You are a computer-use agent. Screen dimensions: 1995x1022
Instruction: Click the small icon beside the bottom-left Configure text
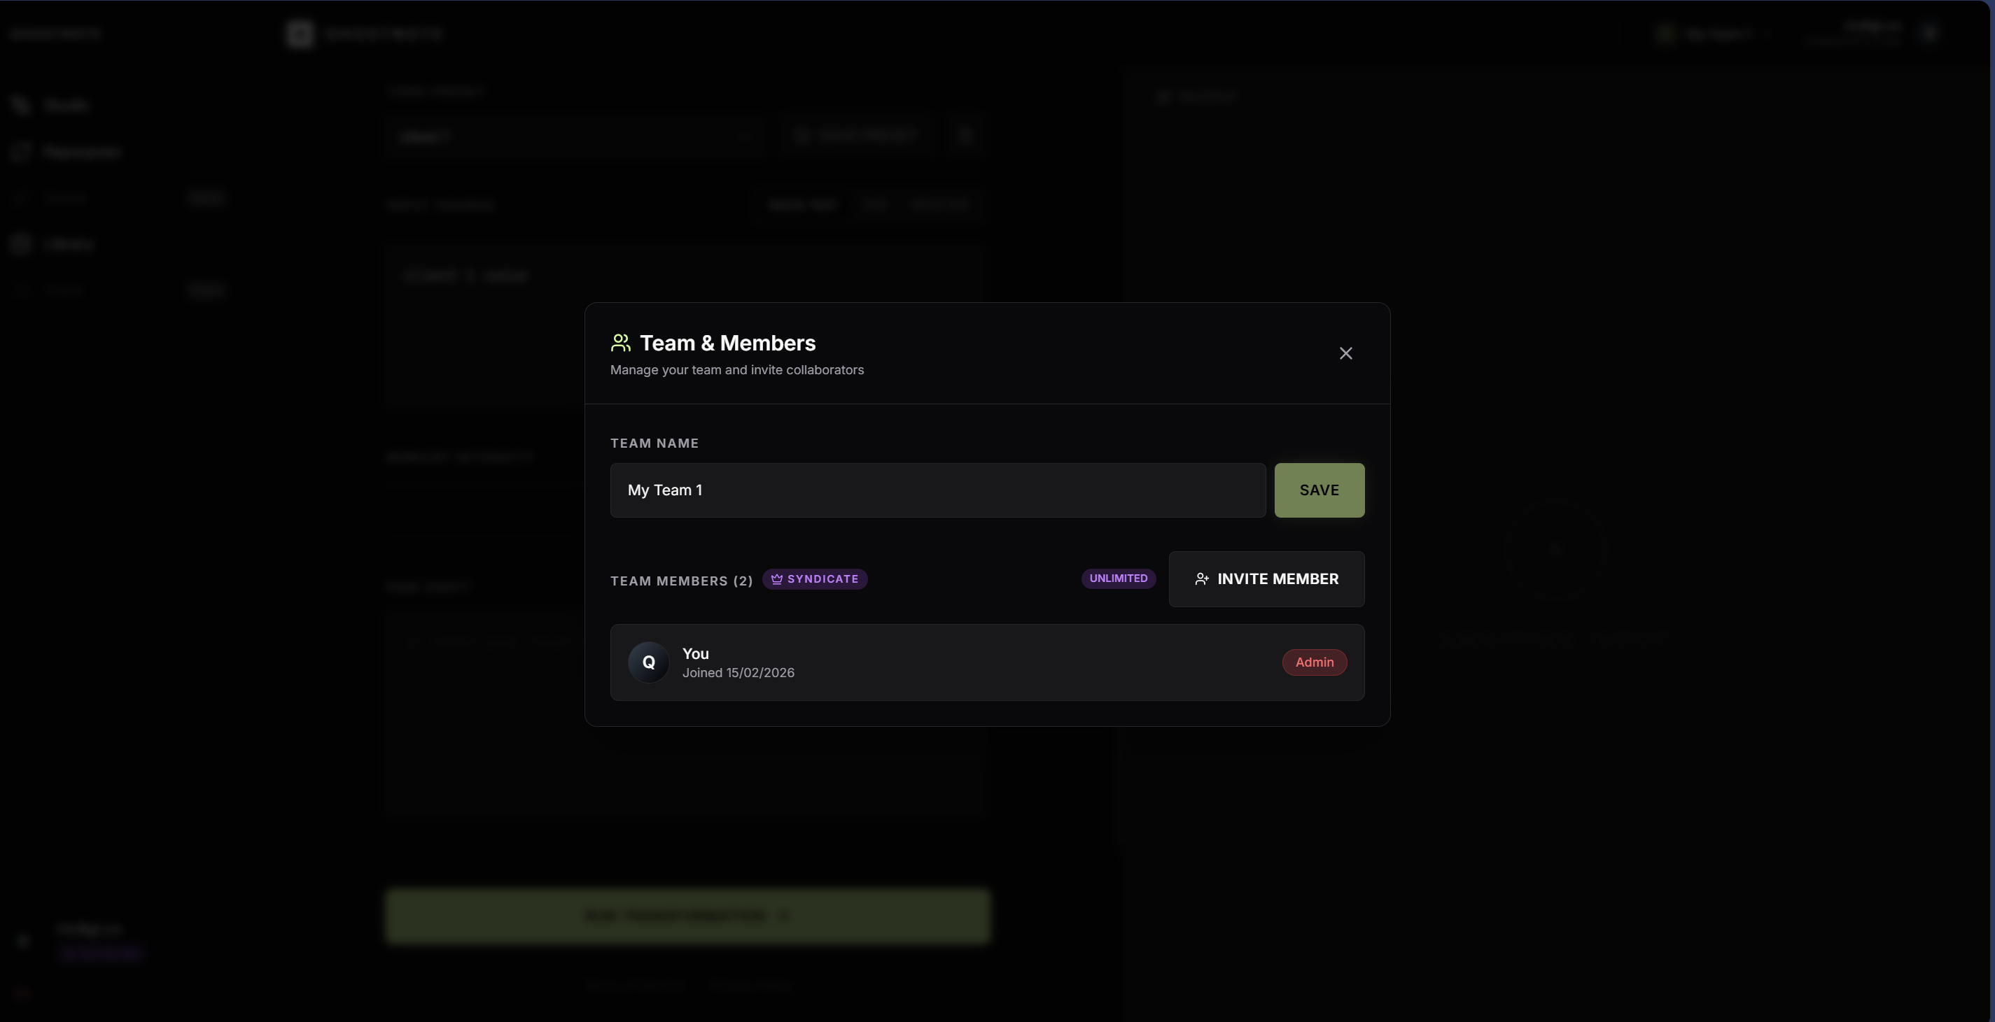coord(22,941)
